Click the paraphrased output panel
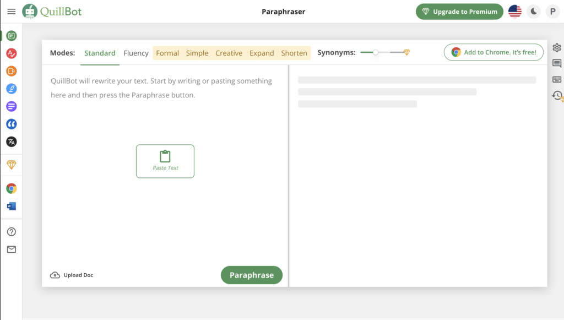Screen dimensions: 564x320 pos(417,176)
